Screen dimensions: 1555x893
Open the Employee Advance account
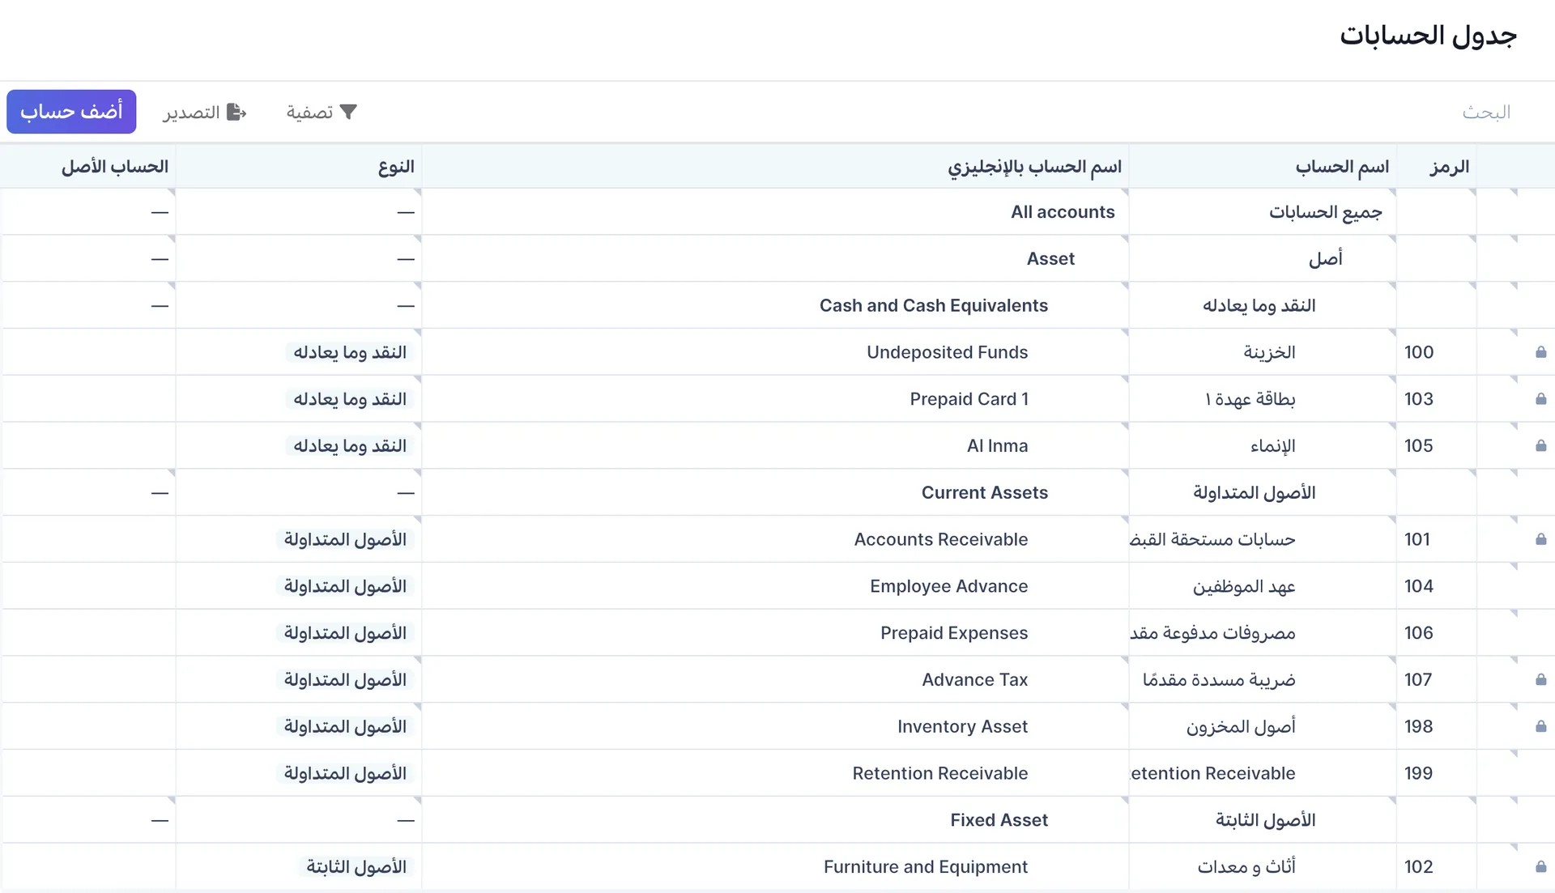coord(948,585)
